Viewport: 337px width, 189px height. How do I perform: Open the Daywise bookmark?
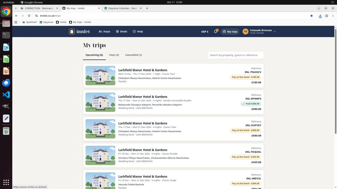coord(46,22)
